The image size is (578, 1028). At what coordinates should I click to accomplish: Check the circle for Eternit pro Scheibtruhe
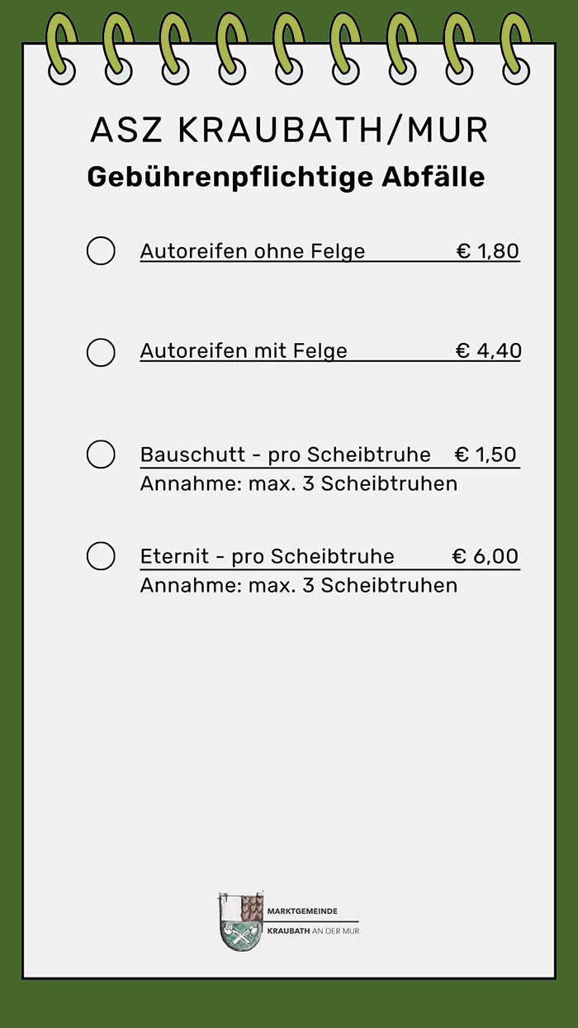101,556
